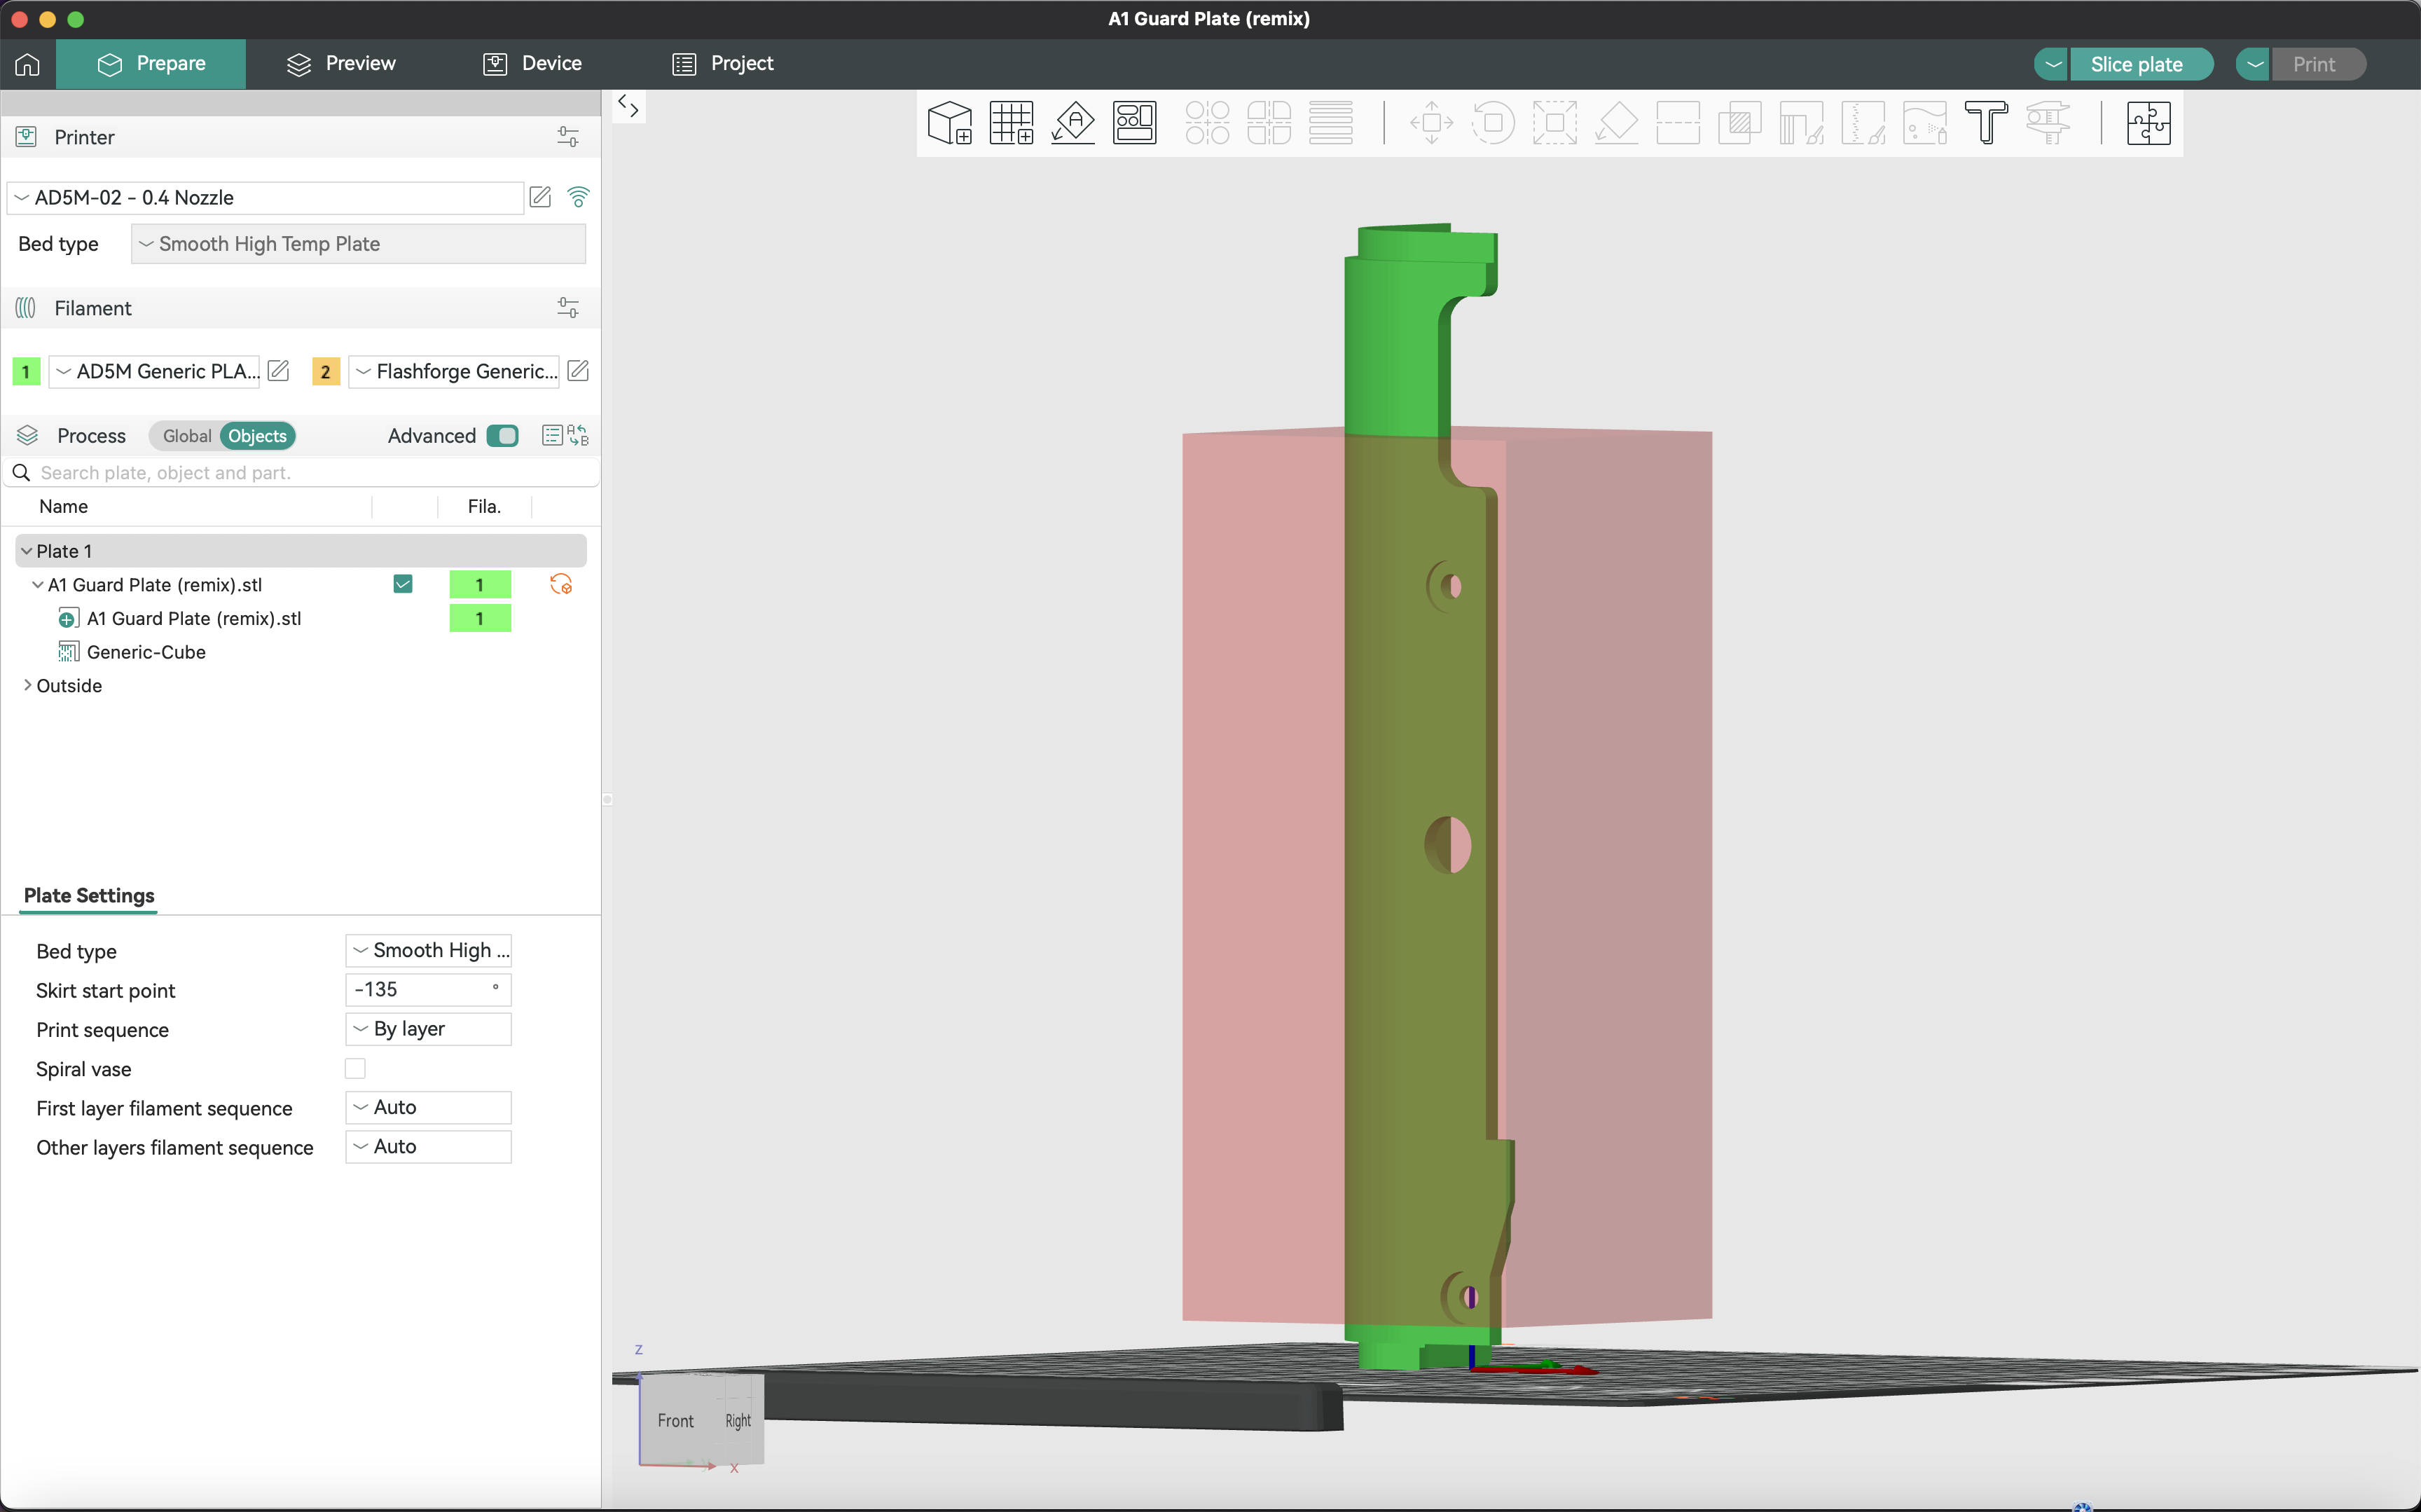Open the Assembly view puzzle icon

[x=2147, y=123]
